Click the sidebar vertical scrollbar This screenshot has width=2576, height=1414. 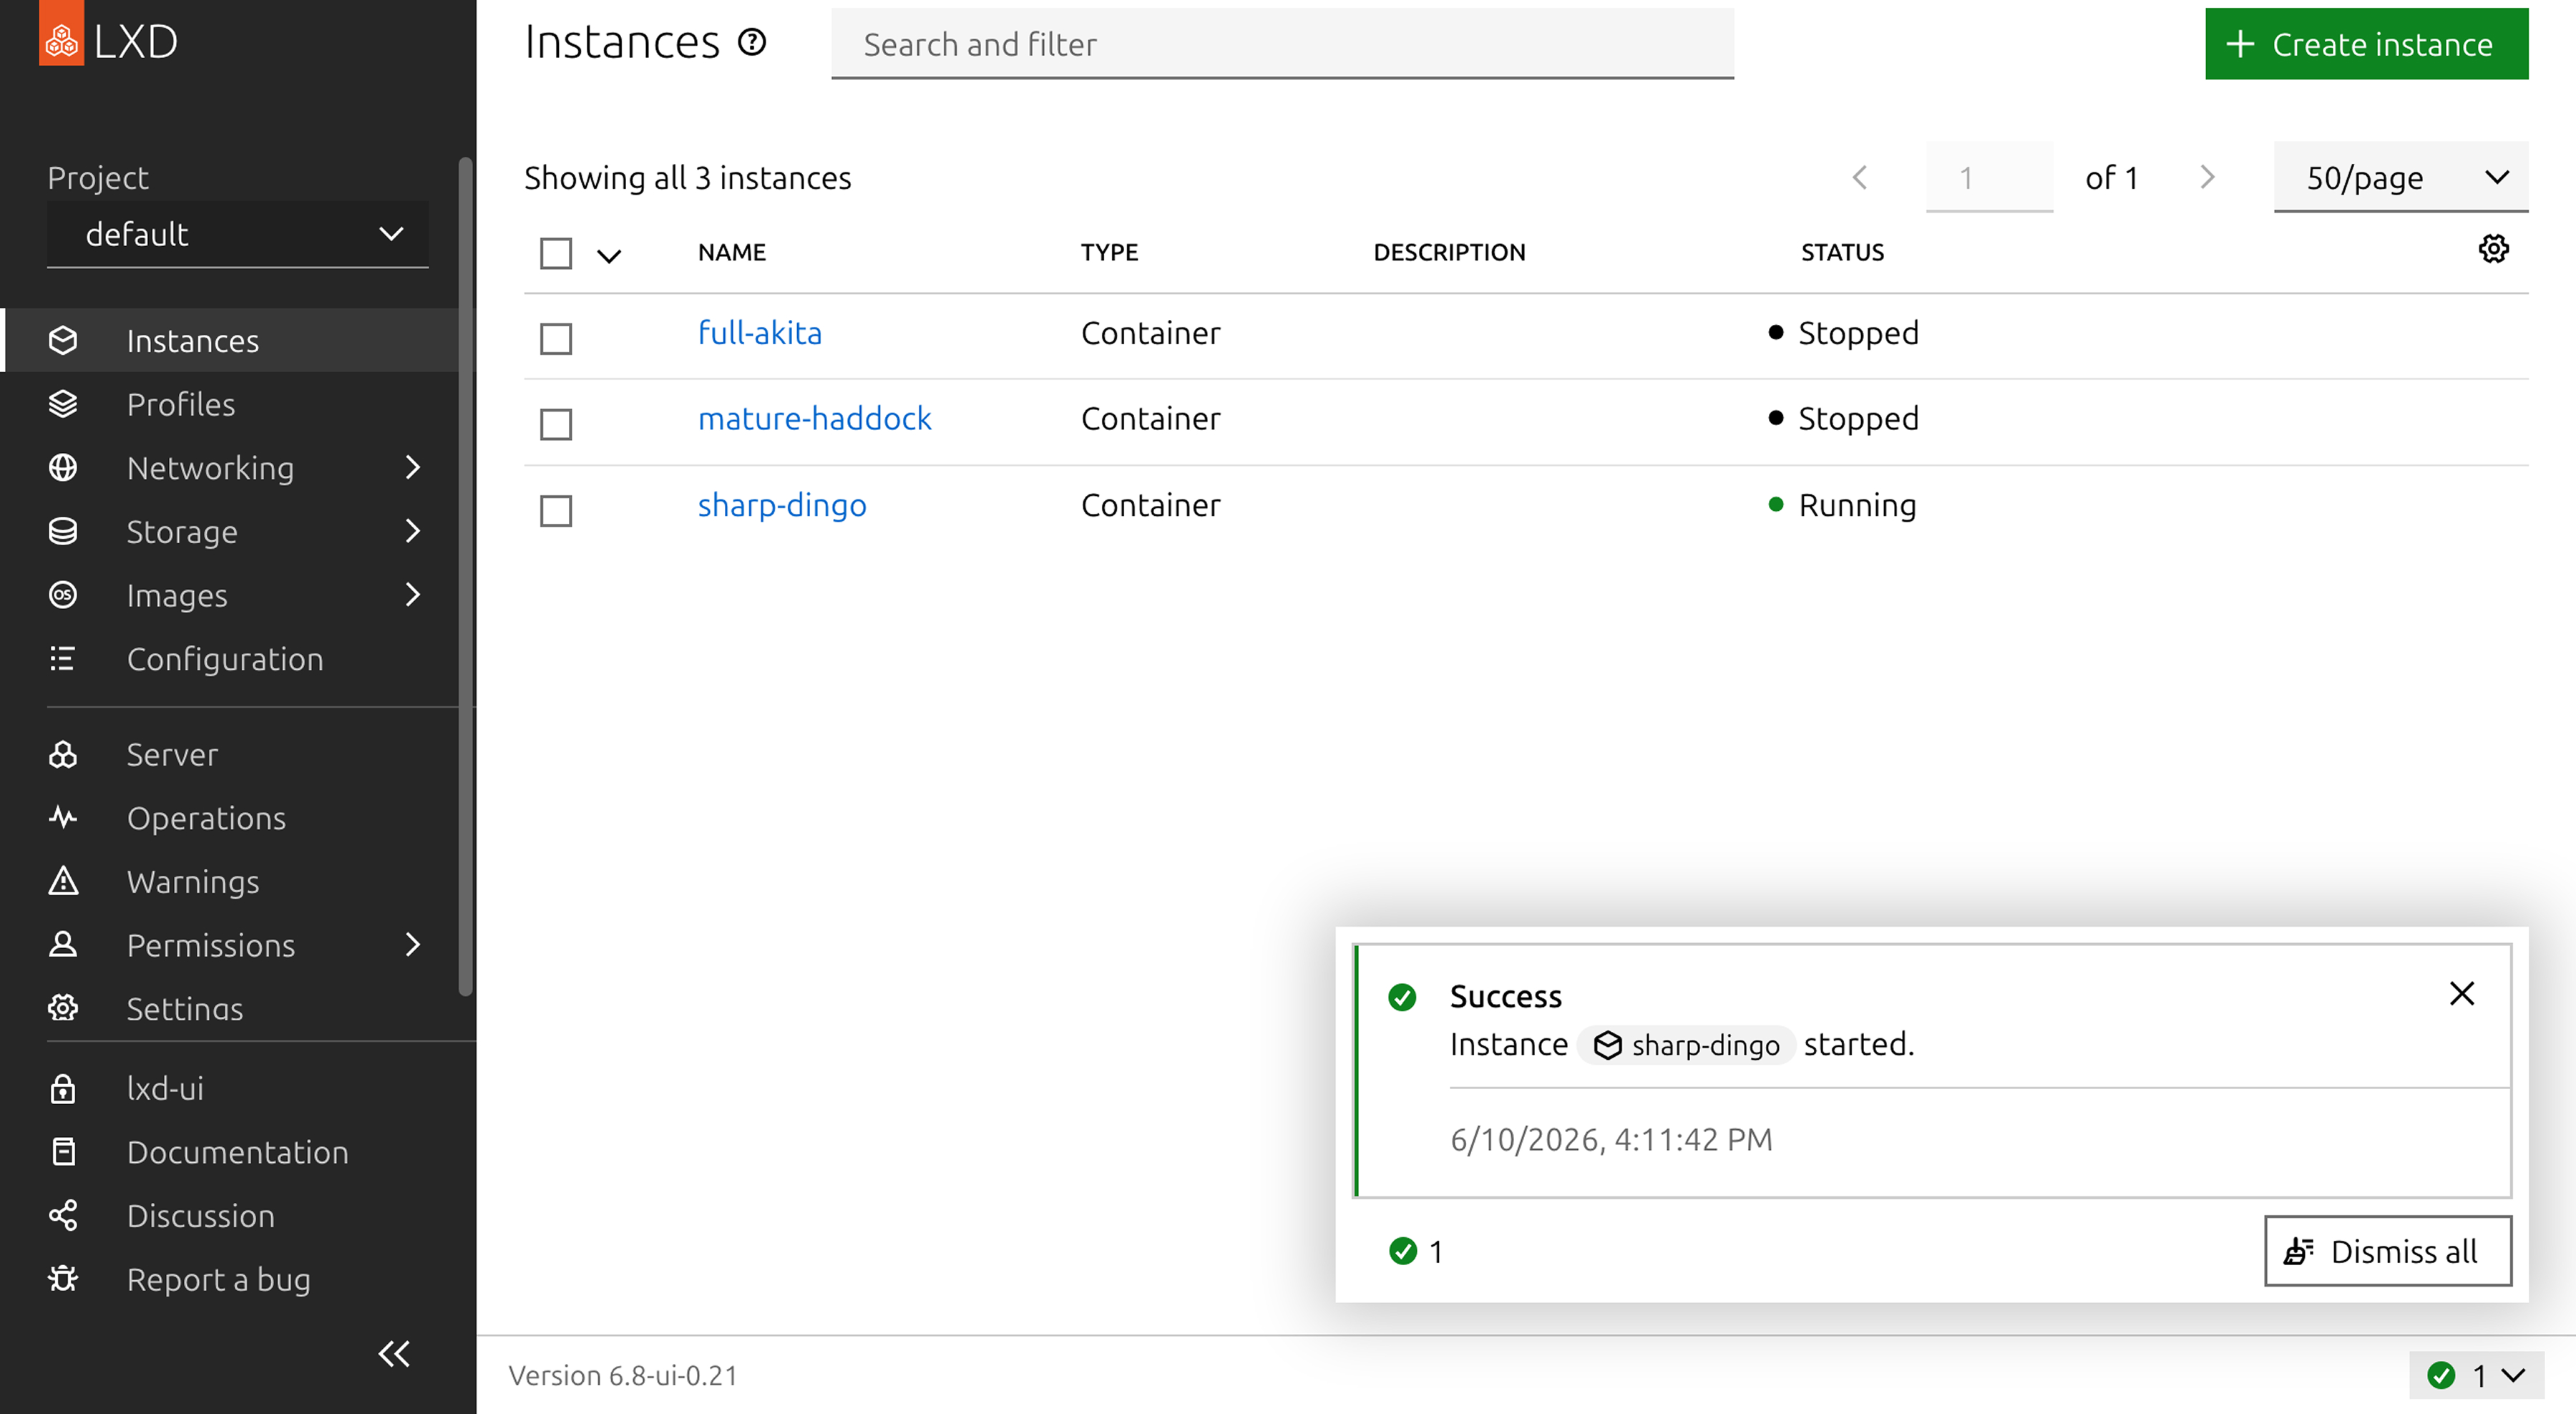tap(465, 576)
